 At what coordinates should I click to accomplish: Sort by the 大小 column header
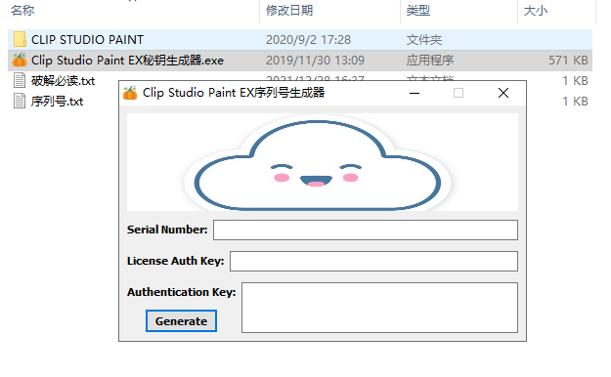pyautogui.click(x=536, y=10)
